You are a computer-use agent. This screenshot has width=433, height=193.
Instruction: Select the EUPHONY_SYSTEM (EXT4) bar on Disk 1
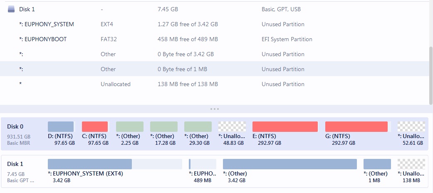115,164
